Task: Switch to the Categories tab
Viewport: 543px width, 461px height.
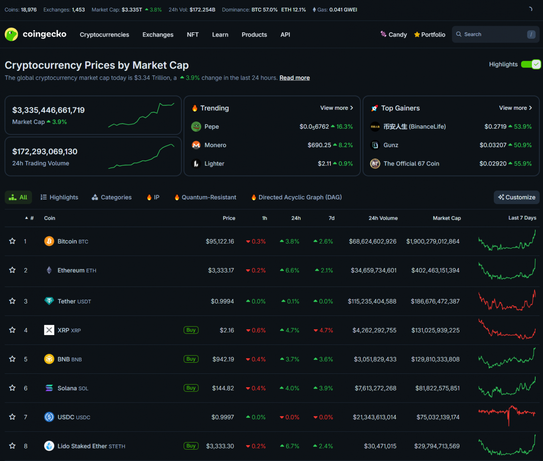Action: click(x=112, y=197)
